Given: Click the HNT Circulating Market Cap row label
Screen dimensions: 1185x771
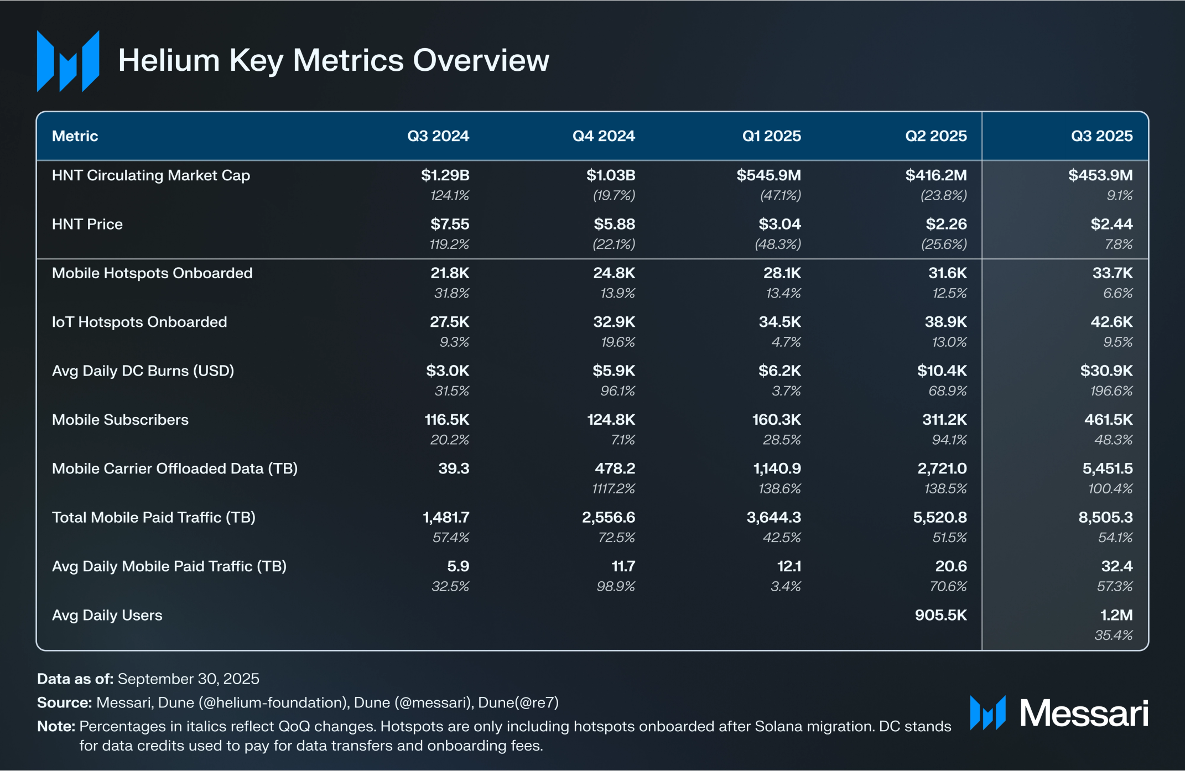Looking at the screenshot, I should [x=150, y=175].
